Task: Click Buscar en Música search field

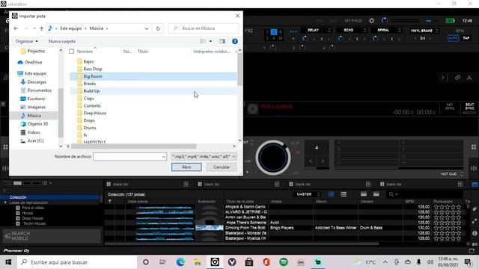Action: (204, 28)
